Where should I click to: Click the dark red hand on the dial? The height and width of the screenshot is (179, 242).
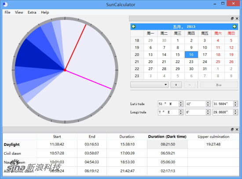coord(76,47)
